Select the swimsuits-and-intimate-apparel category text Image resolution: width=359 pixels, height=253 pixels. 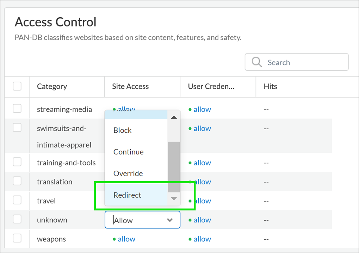pos(64,137)
